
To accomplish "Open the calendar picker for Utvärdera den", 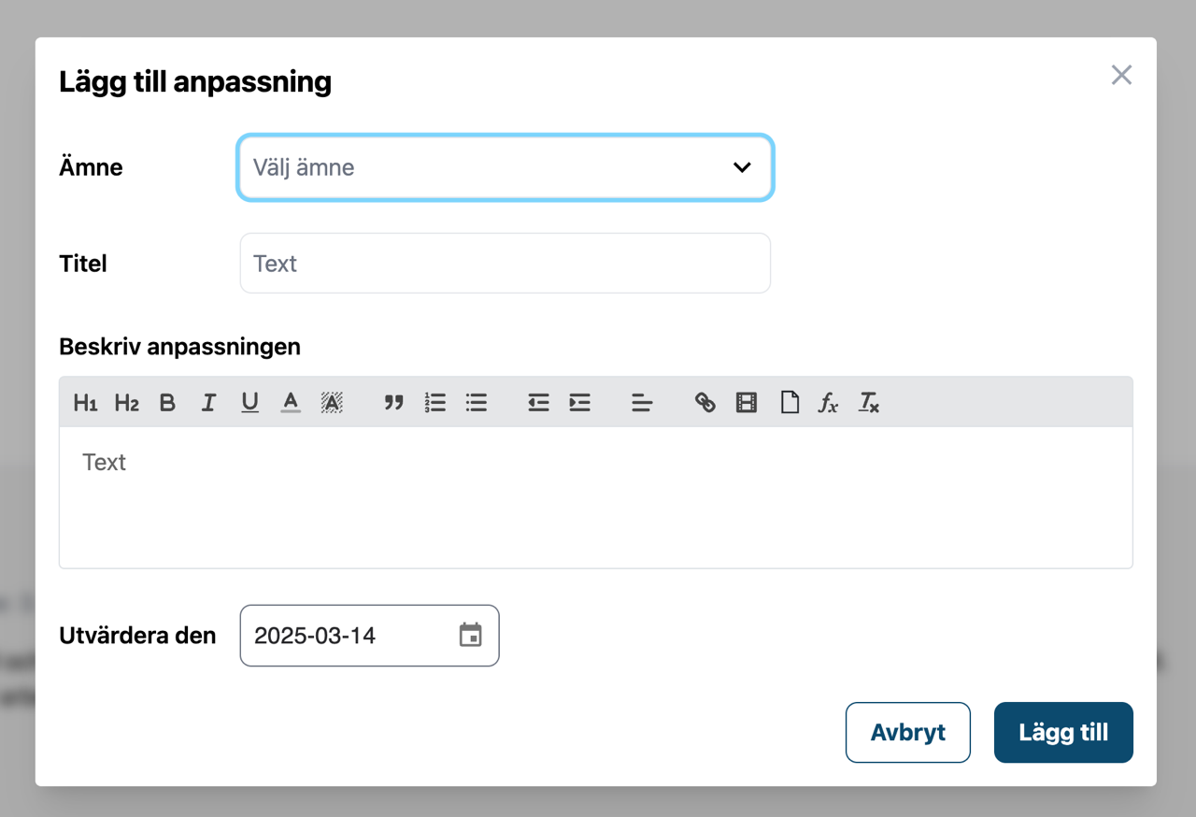I will [470, 636].
